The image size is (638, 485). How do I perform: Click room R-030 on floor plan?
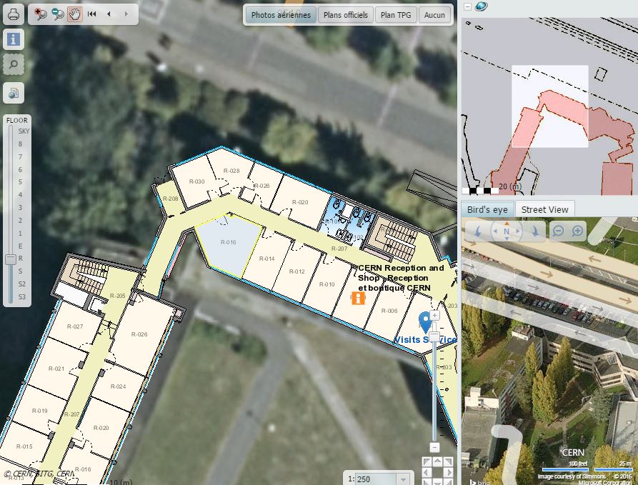197,181
